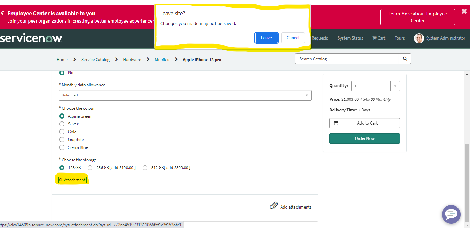
Task: Select the Graphite colour option
Action: [62, 140]
